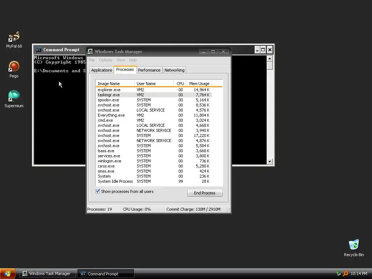
Task: Open the Networking tab
Action: 174,70
